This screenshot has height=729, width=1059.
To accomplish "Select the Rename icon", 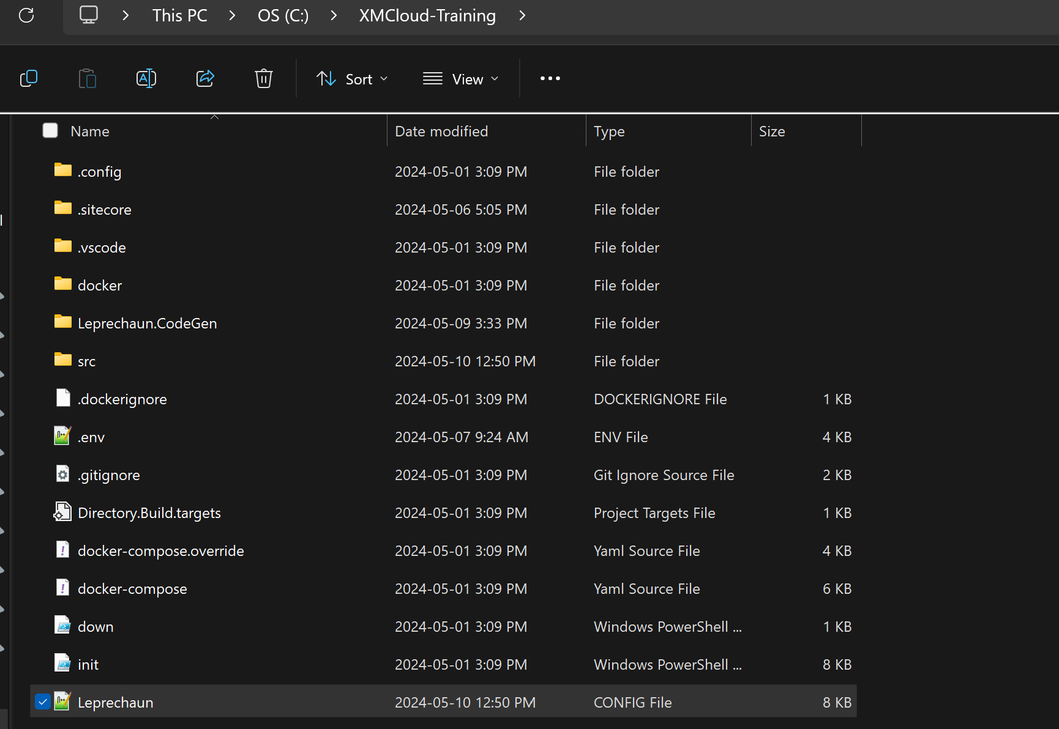I will click(146, 78).
